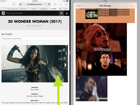Tap the split view divider handle
This screenshot has height=105, width=140.
tap(70, 52)
